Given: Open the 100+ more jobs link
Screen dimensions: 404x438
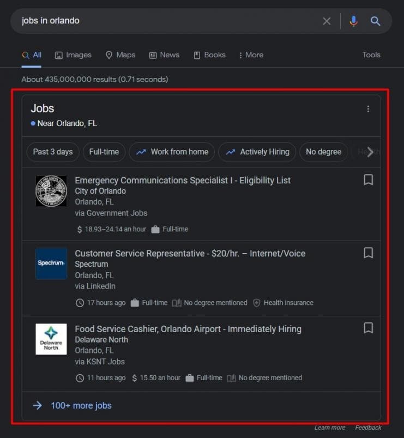Looking at the screenshot, I should 81,406.
